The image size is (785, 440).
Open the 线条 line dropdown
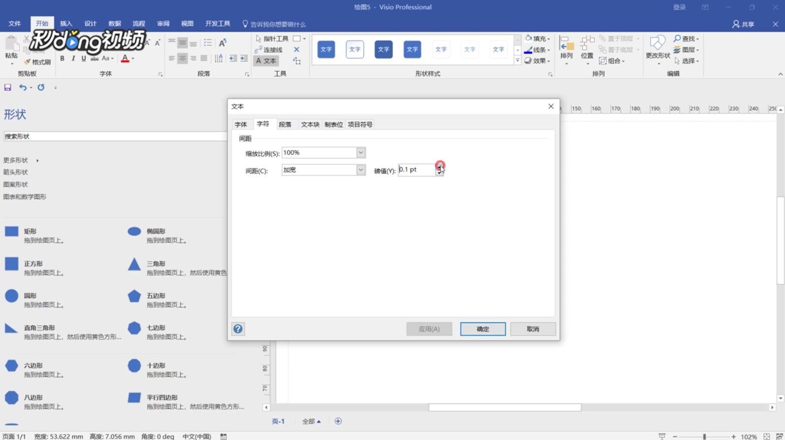[537, 50]
